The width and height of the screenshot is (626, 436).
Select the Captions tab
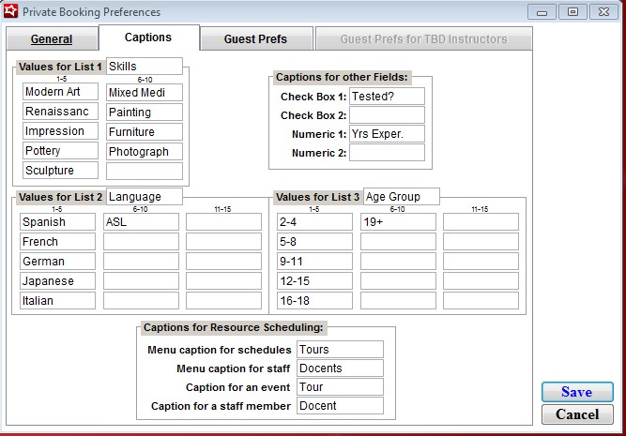pos(148,38)
